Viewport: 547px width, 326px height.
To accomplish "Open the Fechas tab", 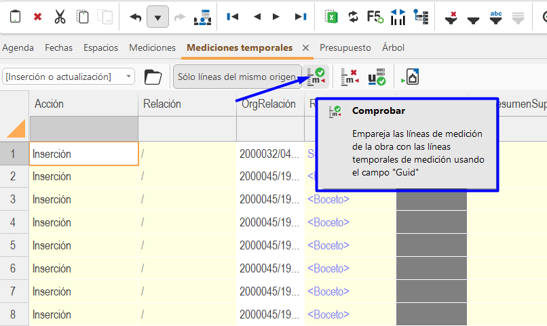I will [x=58, y=47].
